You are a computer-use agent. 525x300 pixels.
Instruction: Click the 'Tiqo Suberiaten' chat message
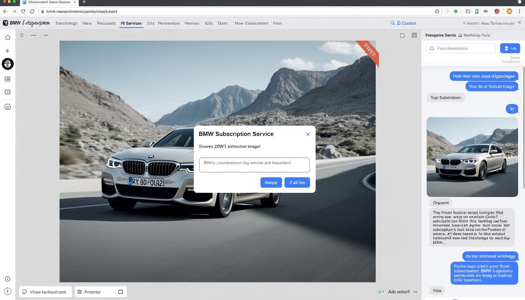(x=446, y=98)
